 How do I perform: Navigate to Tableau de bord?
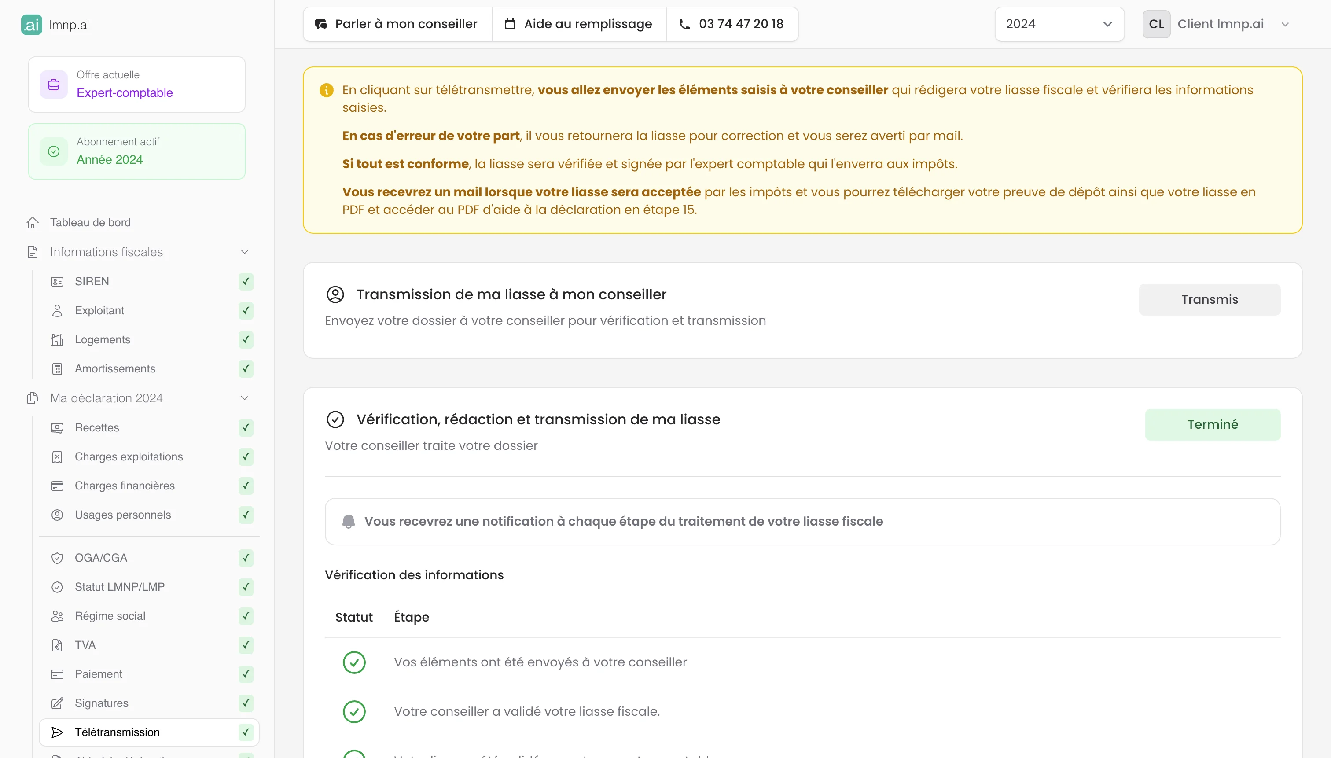coord(90,222)
